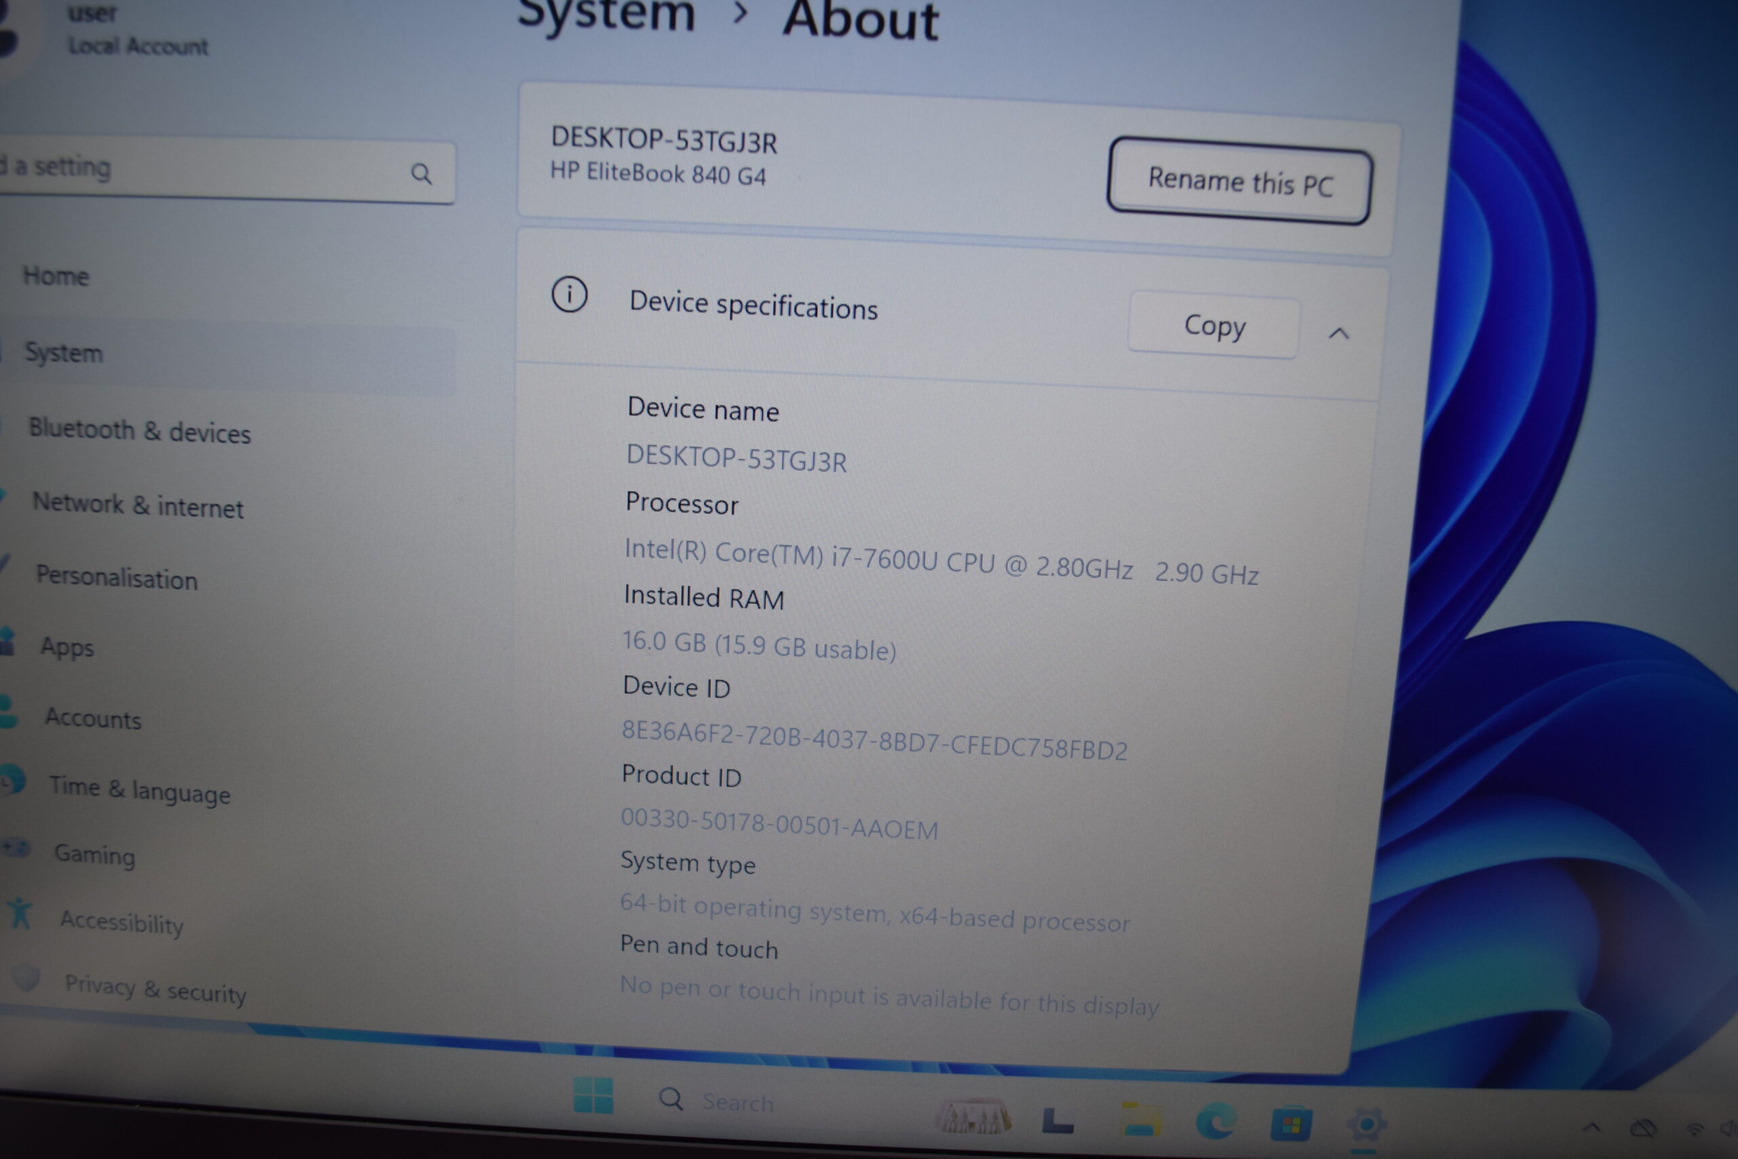The width and height of the screenshot is (1738, 1159).
Task: Open Personalisation settings
Action: point(117,577)
